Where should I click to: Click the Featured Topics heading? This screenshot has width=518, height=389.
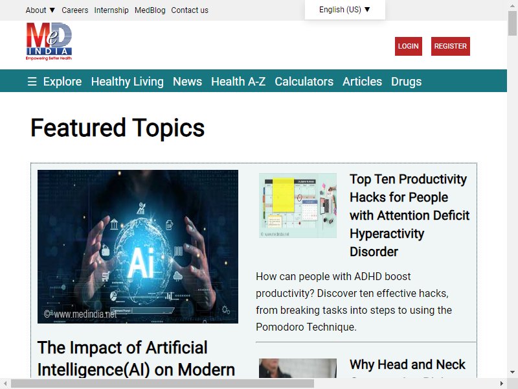(x=118, y=128)
